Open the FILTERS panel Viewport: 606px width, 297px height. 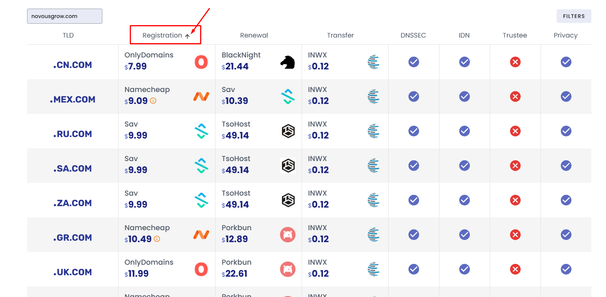(x=574, y=16)
